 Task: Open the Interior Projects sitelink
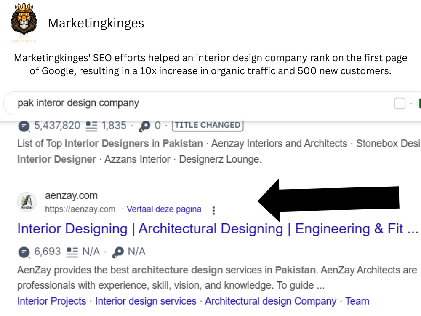[x=52, y=301]
